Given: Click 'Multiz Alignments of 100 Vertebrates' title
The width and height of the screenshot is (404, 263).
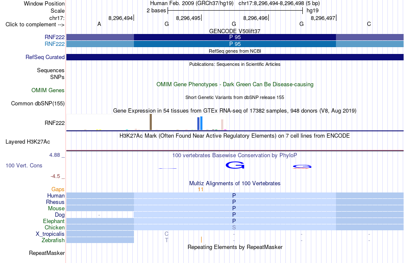Looking at the screenshot, I should tap(235, 183).
